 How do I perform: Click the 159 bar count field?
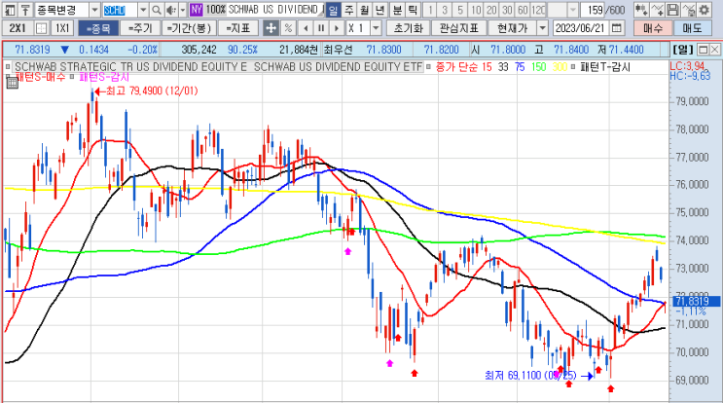point(593,10)
